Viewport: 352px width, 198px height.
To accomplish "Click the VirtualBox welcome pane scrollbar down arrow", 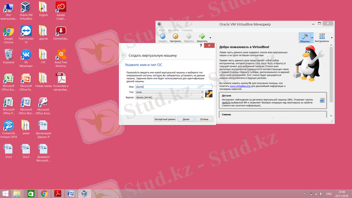I will pos(331,116).
